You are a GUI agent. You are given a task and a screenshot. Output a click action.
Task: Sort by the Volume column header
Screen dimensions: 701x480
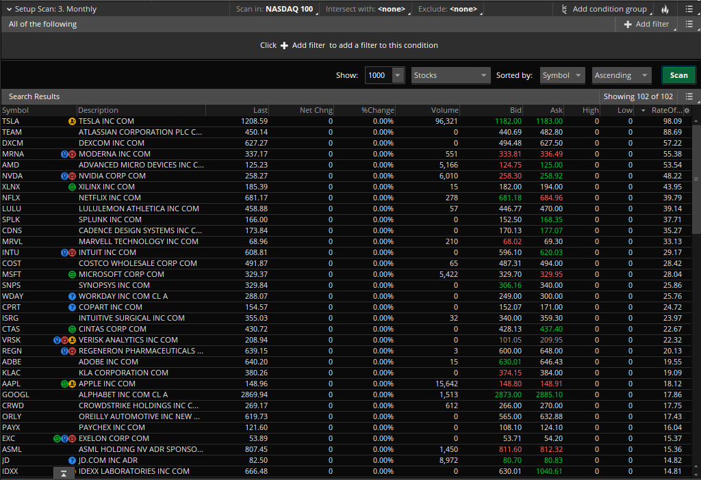444,111
